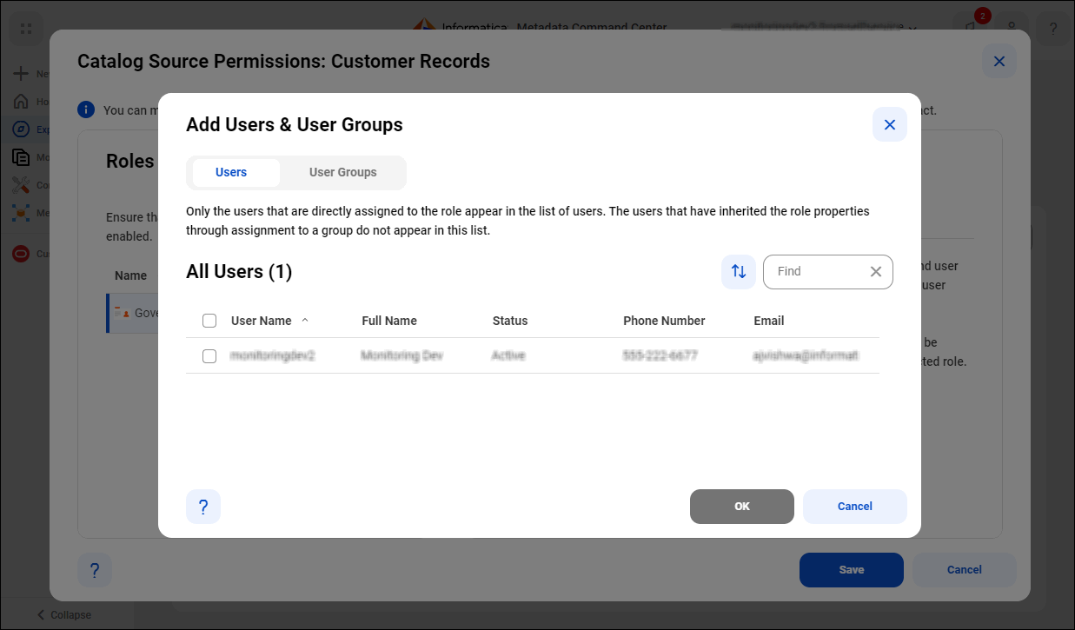The height and width of the screenshot is (630, 1075).
Task: Open the top-right help icon
Action: tap(1053, 29)
